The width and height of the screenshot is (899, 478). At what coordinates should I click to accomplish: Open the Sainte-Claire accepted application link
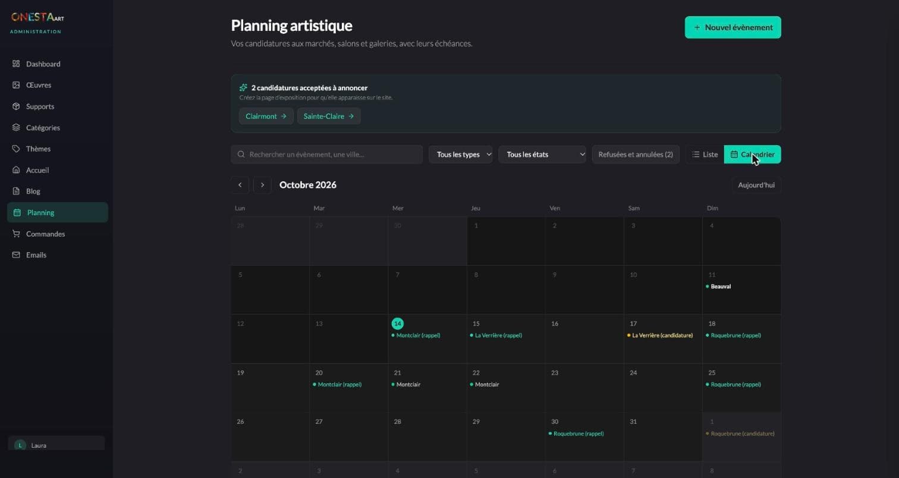point(329,117)
